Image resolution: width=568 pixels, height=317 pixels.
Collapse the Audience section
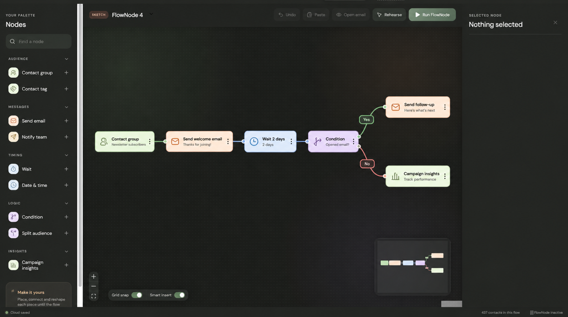point(66,59)
